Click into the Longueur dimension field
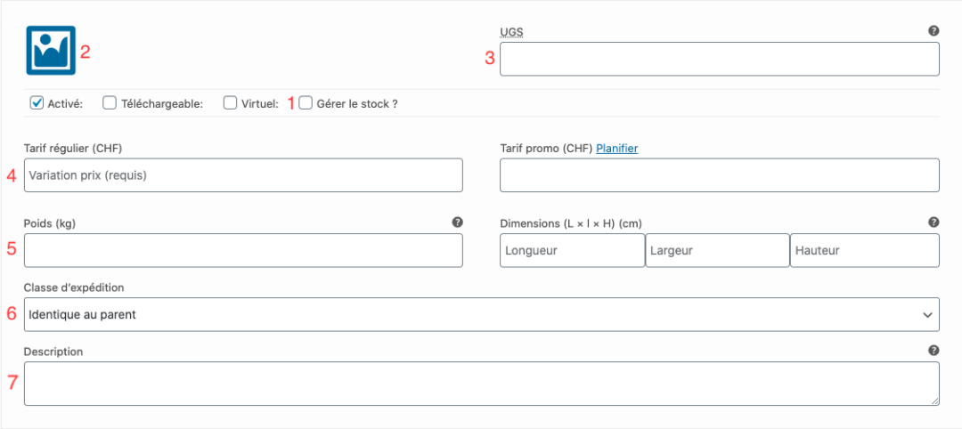Image resolution: width=962 pixels, height=429 pixels. (x=573, y=250)
